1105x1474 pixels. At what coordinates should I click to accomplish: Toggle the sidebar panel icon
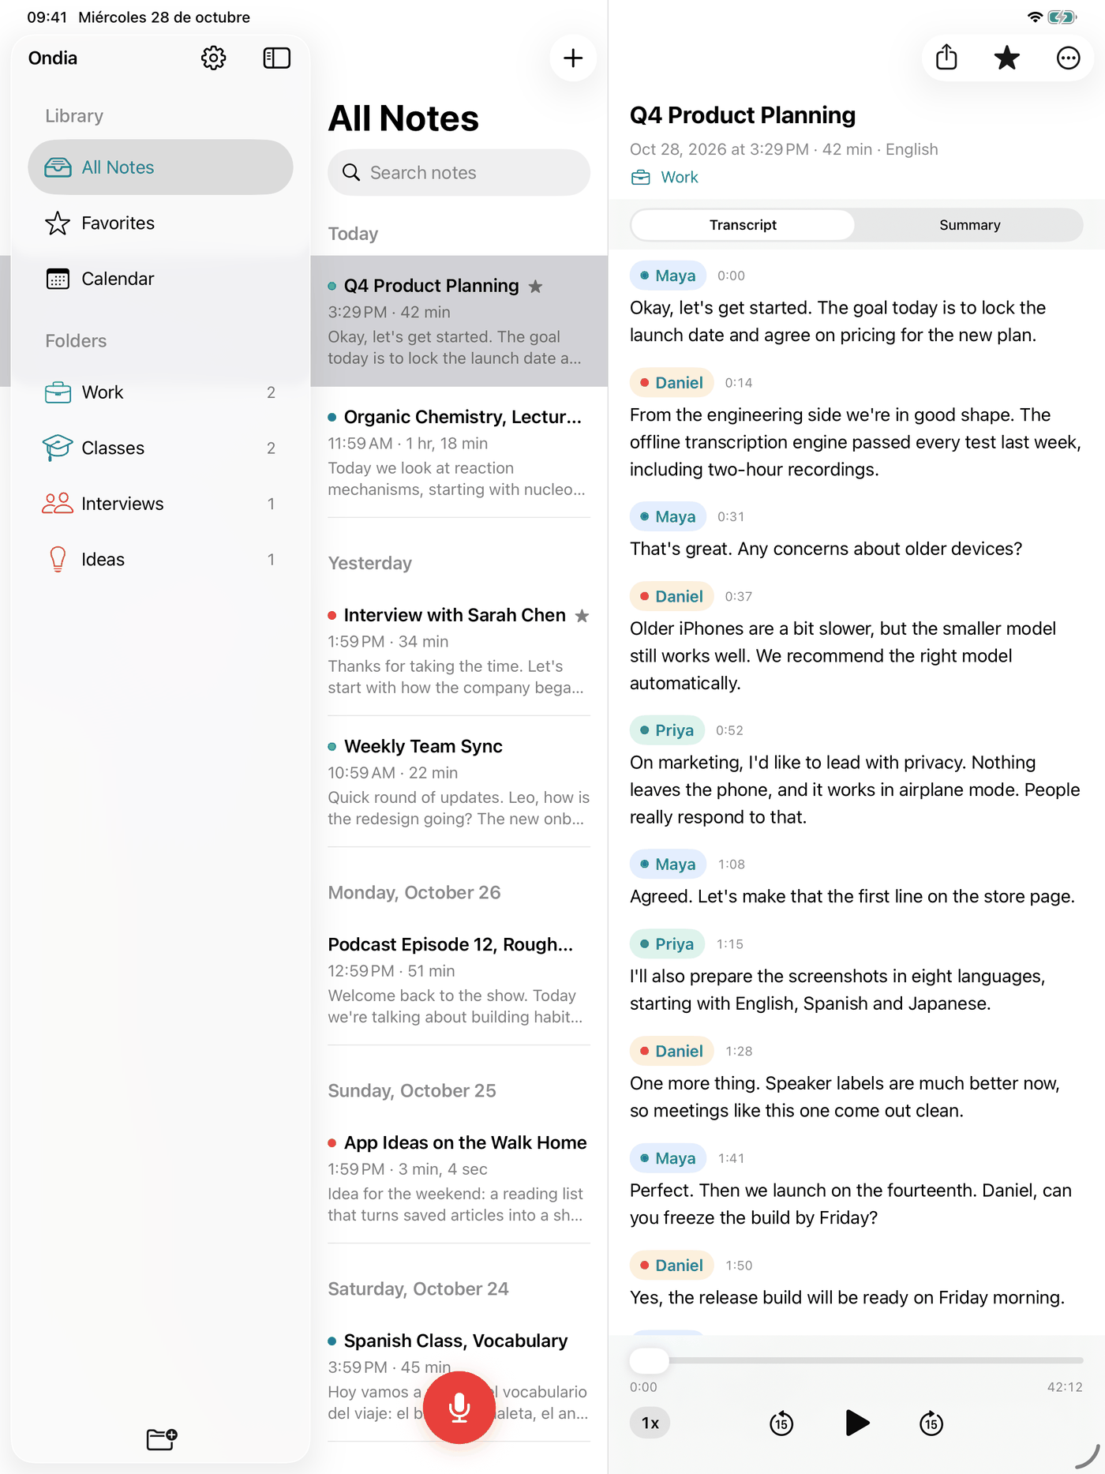(x=276, y=58)
